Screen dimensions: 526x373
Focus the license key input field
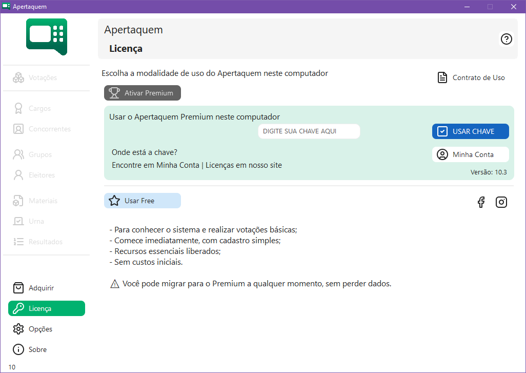pos(309,131)
